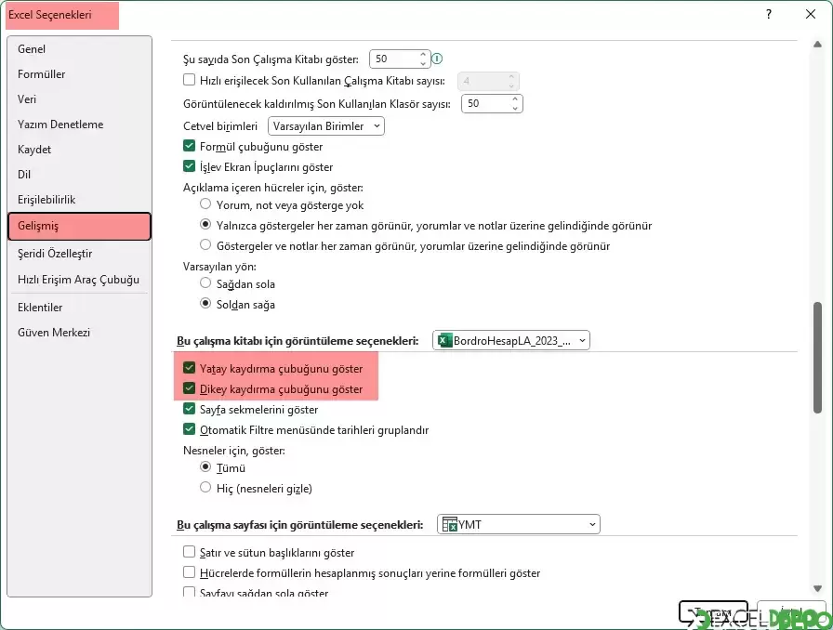Viewport: 833px width, 630px height.
Task: Toggle Otomatik Filtre tarihleri gruplandır checkbox
Action: 189,428
